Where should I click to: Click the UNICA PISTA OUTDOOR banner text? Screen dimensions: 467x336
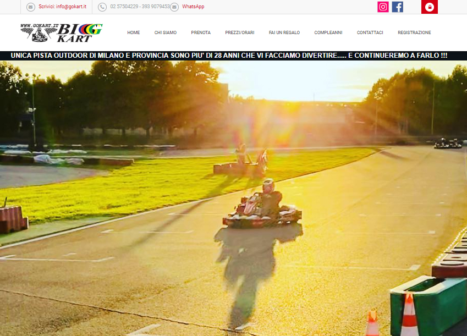tap(229, 56)
